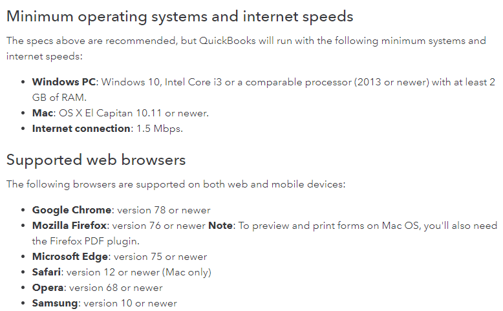Click the 'Supported web browsers' heading

tap(96, 160)
